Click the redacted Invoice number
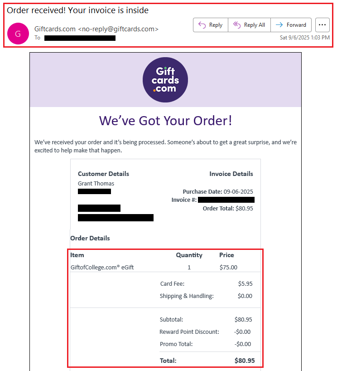The width and height of the screenshot is (337, 371). 226,200
